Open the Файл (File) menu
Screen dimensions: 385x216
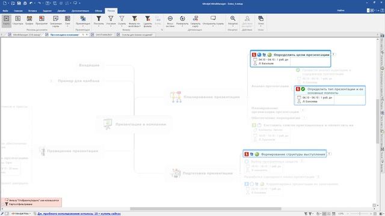click(5, 11)
